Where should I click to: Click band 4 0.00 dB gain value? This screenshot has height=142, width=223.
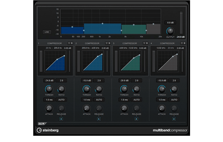point(180,48)
